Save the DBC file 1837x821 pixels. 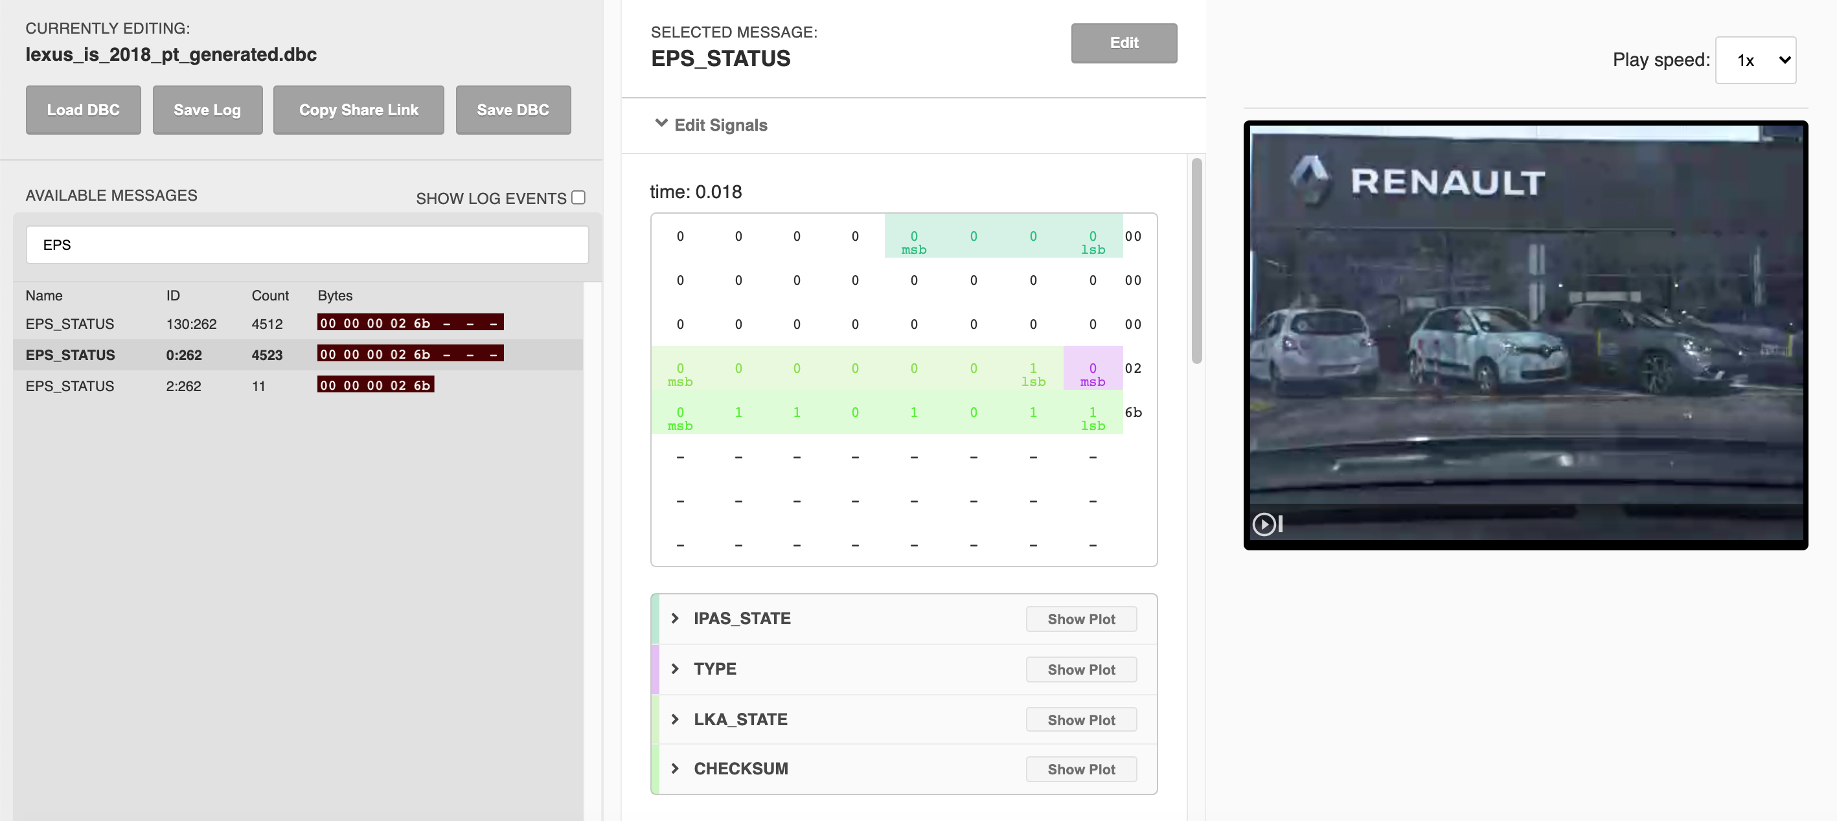(513, 110)
